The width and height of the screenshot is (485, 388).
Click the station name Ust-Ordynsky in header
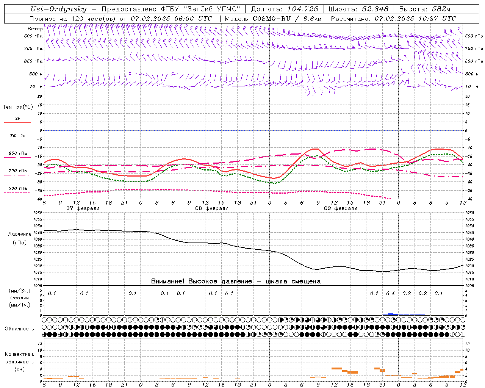[x=59, y=9]
